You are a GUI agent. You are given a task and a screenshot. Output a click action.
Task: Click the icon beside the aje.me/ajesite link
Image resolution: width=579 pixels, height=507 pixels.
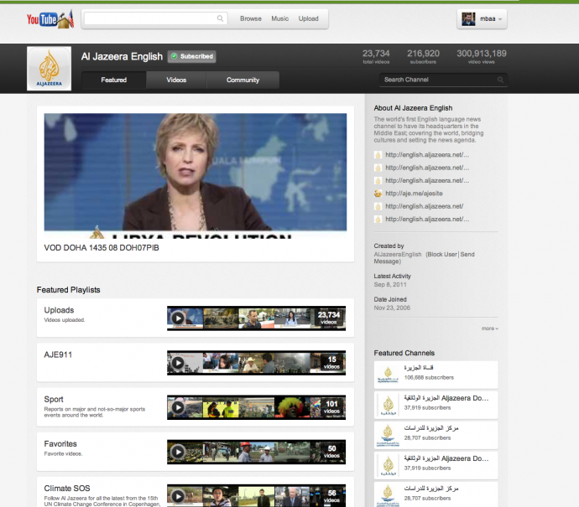click(378, 194)
